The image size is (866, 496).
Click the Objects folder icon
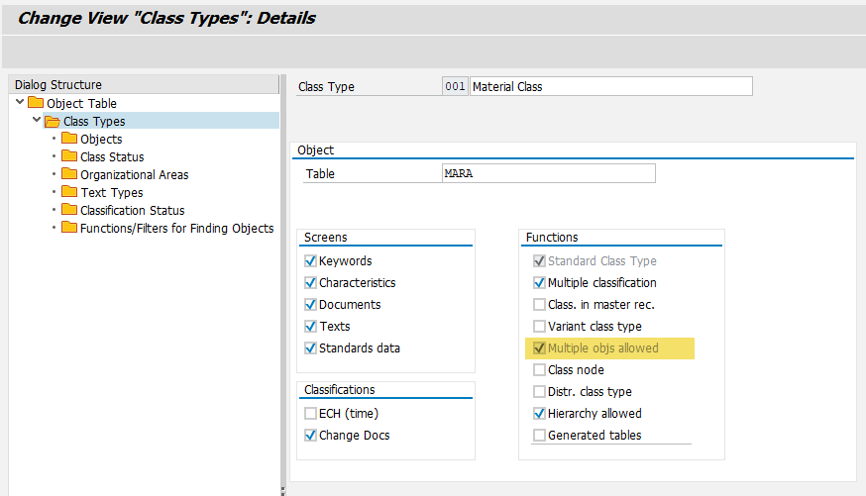click(69, 139)
